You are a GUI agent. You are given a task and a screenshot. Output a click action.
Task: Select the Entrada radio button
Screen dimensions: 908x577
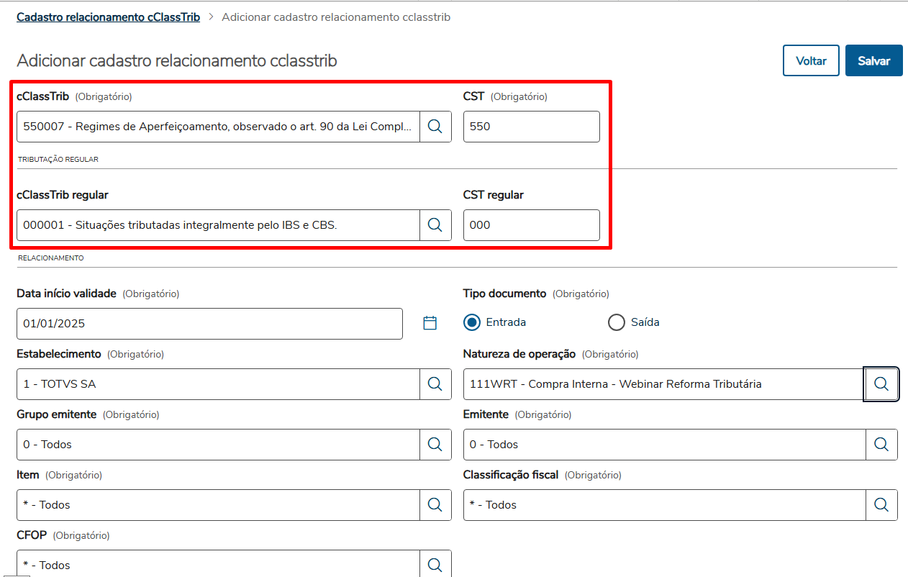pyautogui.click(x=472, y=322)
